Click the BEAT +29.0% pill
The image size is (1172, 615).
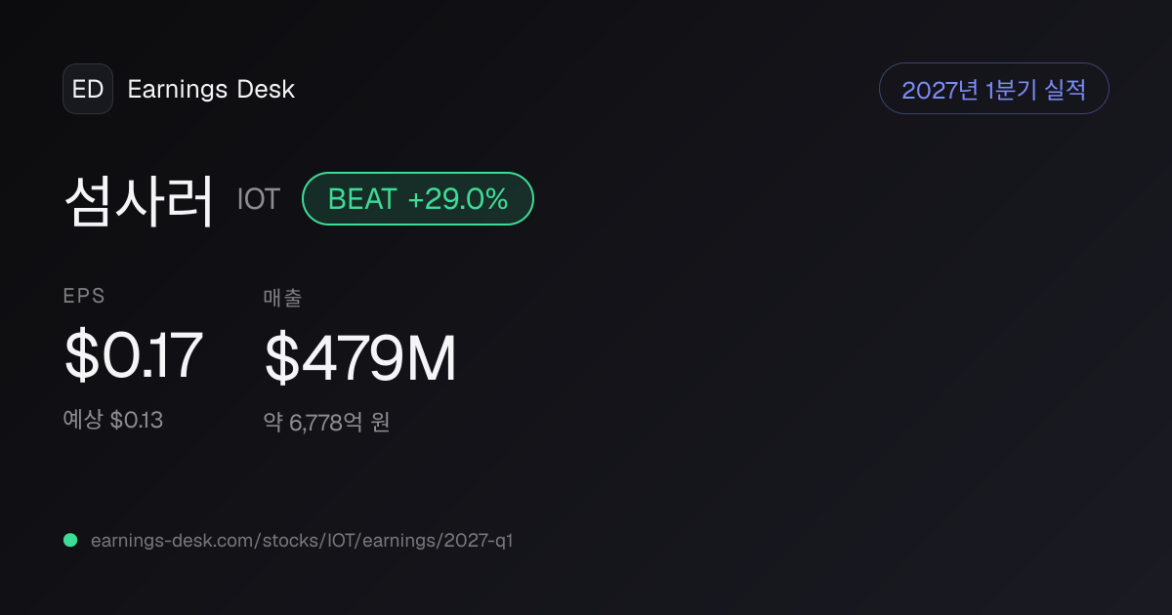tap(418, 199)
